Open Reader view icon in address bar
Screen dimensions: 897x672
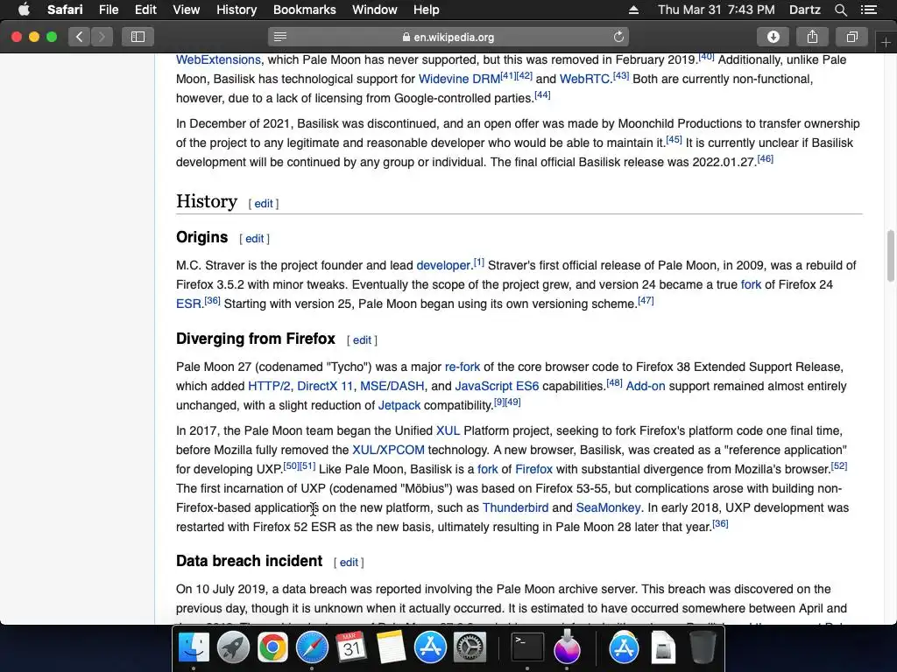pos(280,37)
